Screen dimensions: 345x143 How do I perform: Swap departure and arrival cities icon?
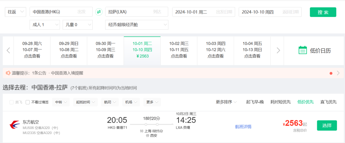99,12
